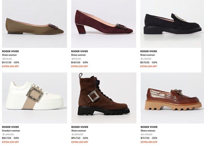Screen dimensions: 204x145
Task: Click the $847.50 sneaker price
Action: click(x=7, y=138)
